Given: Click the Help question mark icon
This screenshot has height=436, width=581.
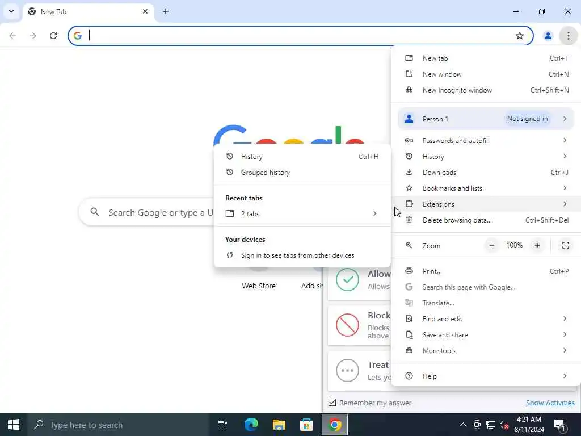Looking at the screenshot, I should (x=409, y=376).
